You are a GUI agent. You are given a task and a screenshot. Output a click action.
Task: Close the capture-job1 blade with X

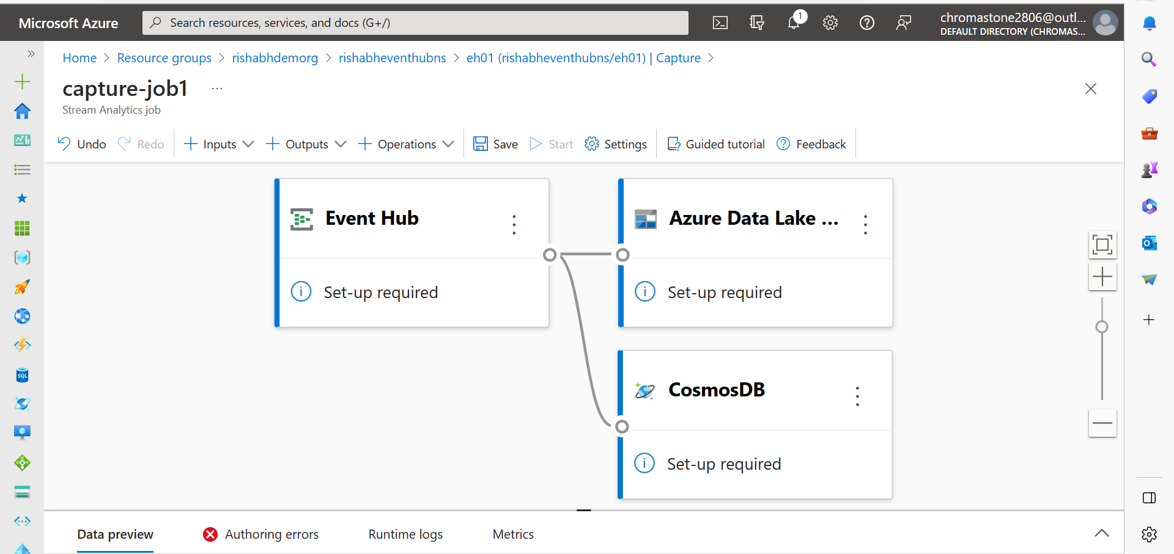tap(1090, 89)
